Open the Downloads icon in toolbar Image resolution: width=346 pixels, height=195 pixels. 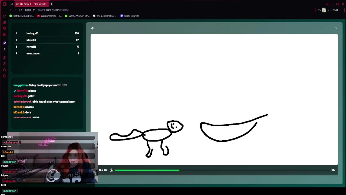[x=329, y=10]
